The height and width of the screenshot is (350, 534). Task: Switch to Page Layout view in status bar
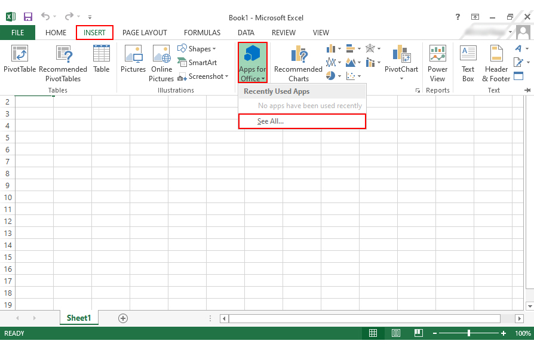tap(396, 333)
